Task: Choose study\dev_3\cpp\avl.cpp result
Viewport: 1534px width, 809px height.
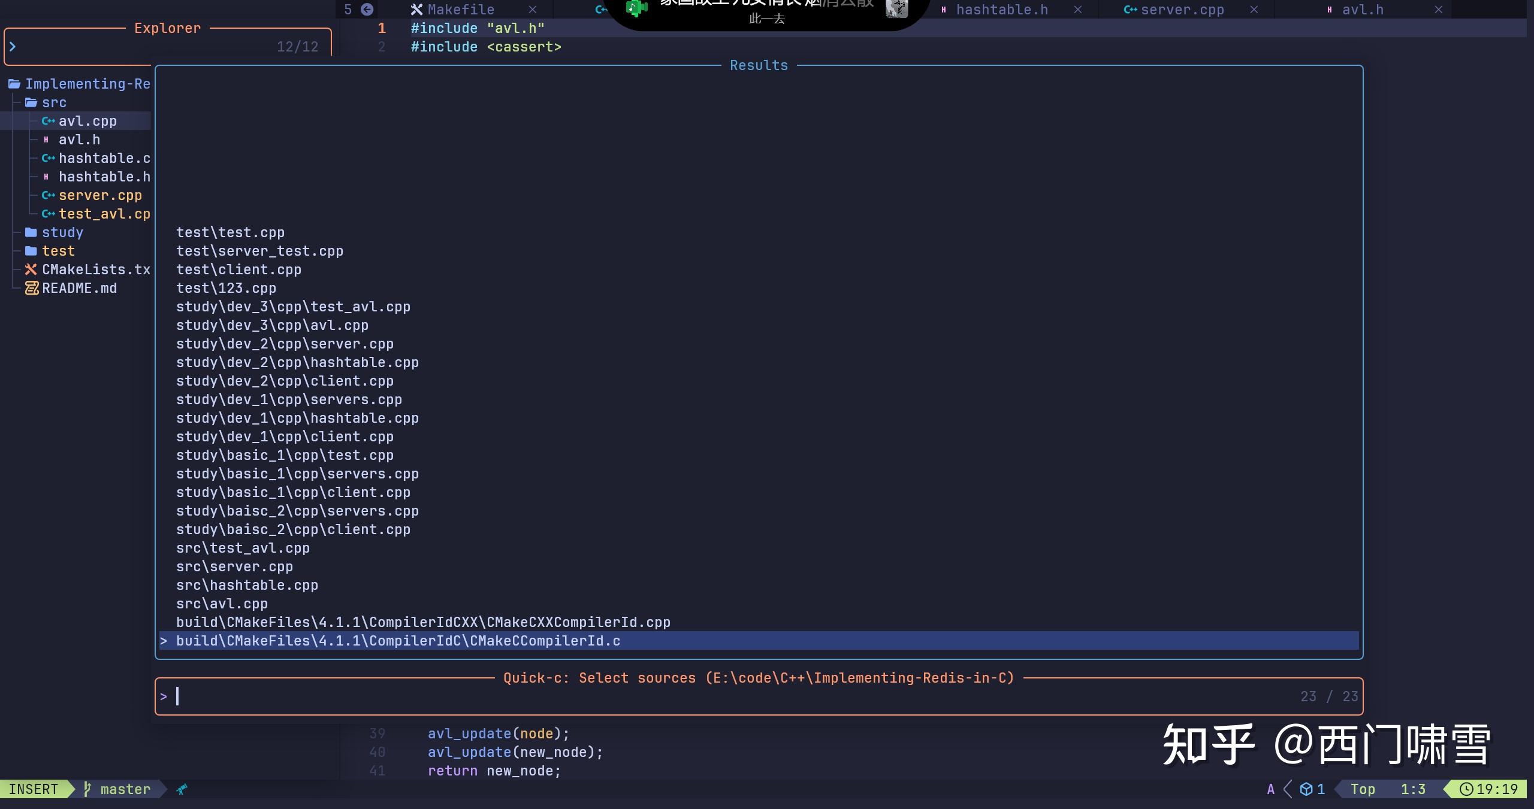Action: 272,325
